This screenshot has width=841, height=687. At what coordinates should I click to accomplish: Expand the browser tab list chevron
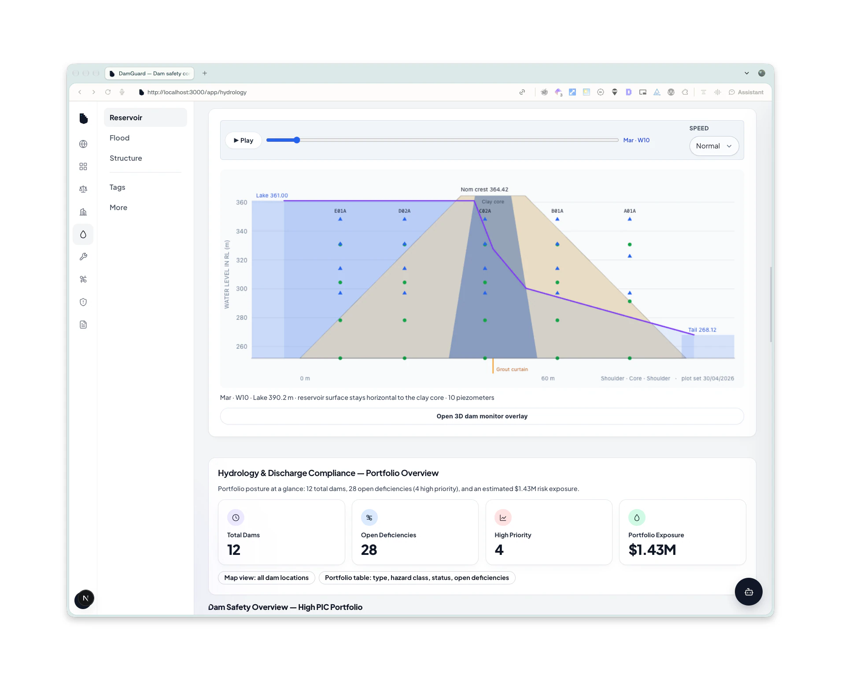pyautogui.click(x=747, y=73)
